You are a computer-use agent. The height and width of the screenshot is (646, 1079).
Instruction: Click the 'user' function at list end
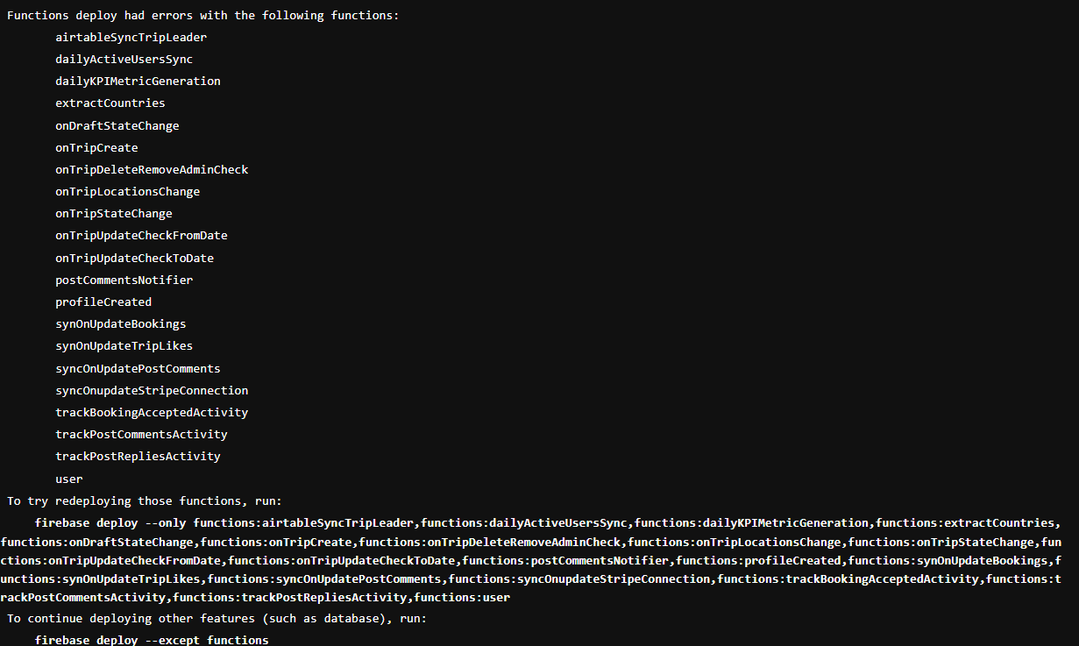click(x=69, y=479)
